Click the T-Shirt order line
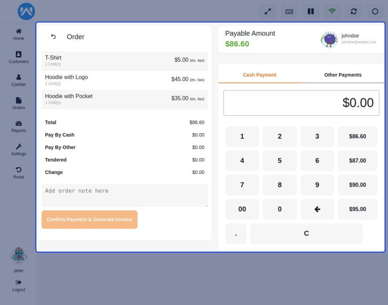388x305 pixels. click(124, 61)
